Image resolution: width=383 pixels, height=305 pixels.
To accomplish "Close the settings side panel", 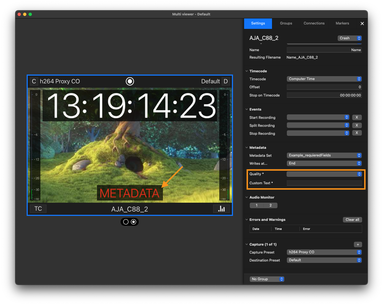I will (362, 24).
